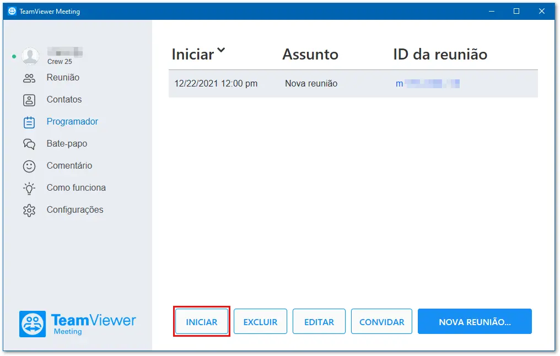
Task: Open Configurações settings label
Action: [x=74, y=210]
